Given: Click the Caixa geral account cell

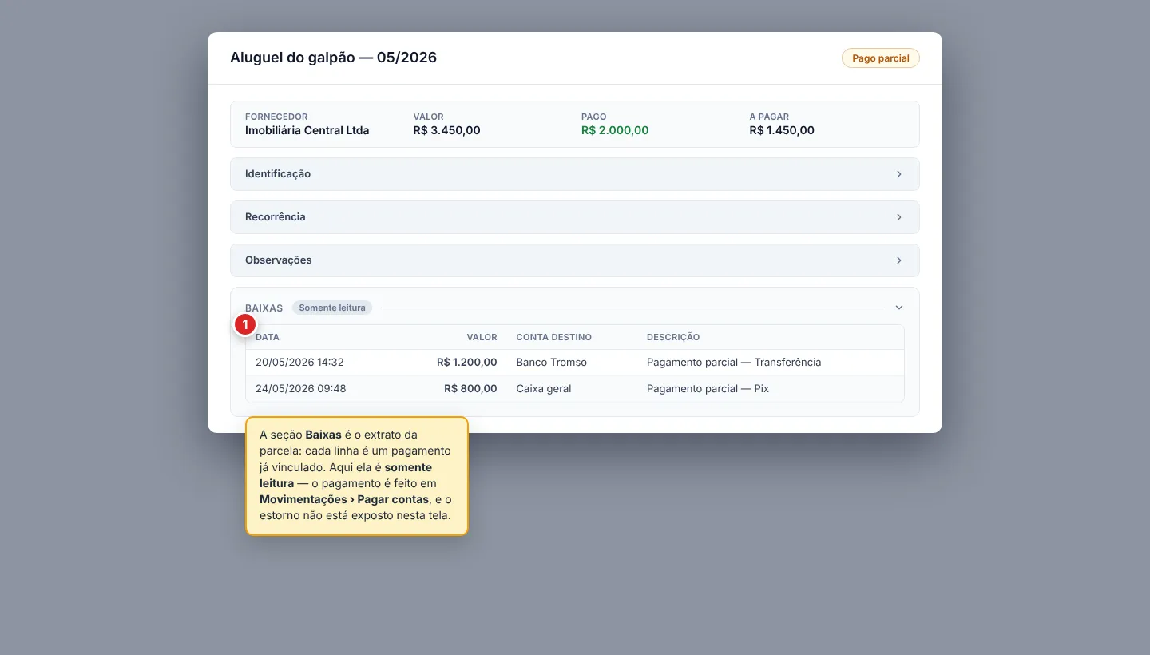Looking at the screenshot, I should (544, 389).
